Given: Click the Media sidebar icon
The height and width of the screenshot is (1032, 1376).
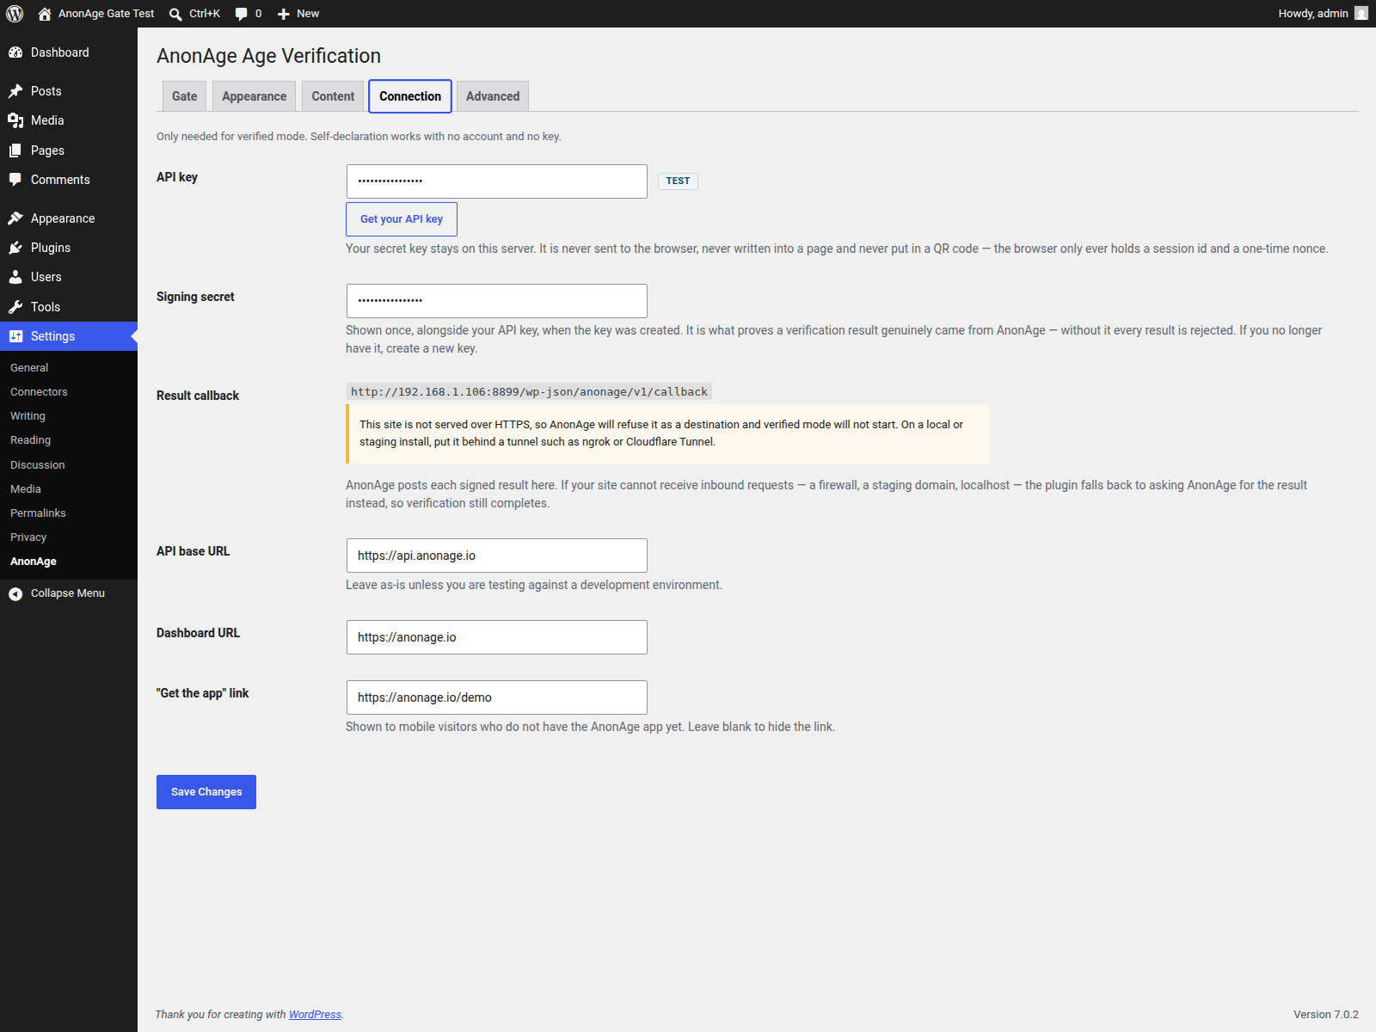Looking at the screenshot, I should pos(15,120).
